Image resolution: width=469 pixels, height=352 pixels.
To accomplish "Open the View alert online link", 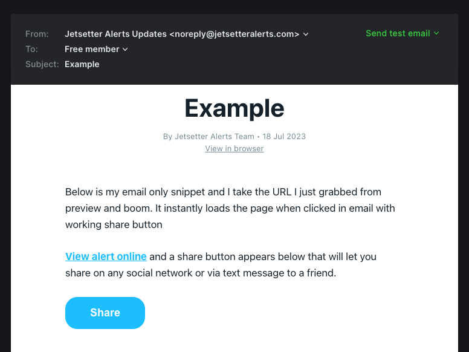I will point(106,256).
